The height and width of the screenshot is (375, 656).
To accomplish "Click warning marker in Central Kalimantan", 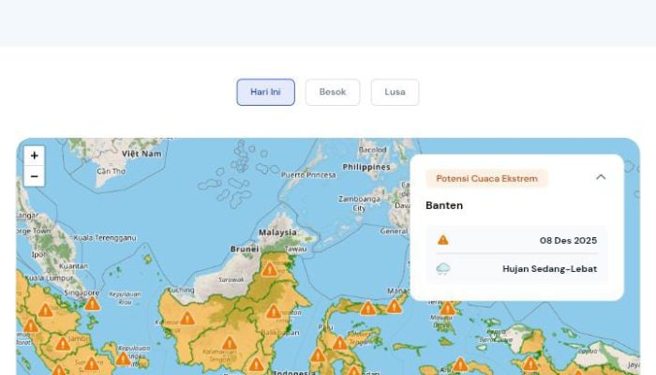I will (229, 343).
